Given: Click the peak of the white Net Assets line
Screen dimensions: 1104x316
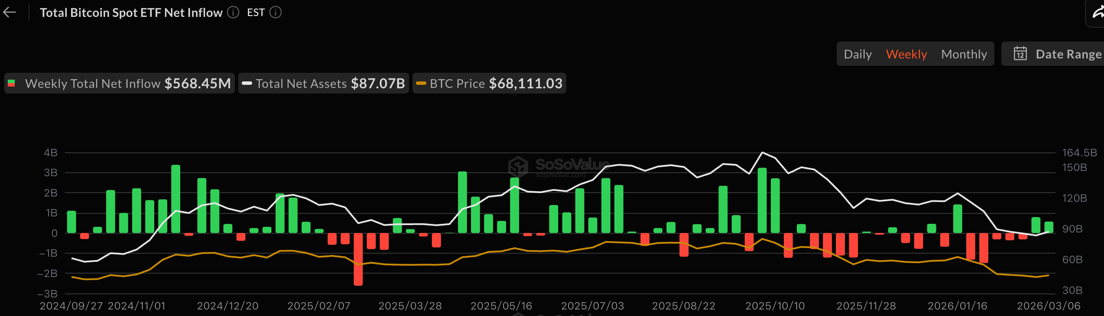Looking at the screenshot, I should (762, 152).
